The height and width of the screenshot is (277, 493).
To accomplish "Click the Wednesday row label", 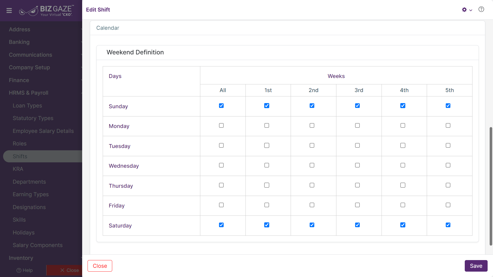I will click(124, 166).
